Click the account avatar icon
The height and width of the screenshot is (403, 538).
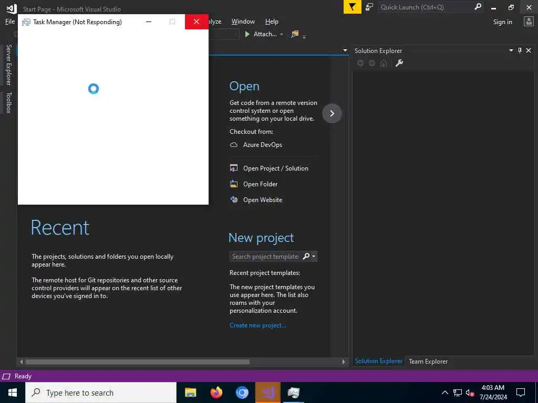point(529,22)
